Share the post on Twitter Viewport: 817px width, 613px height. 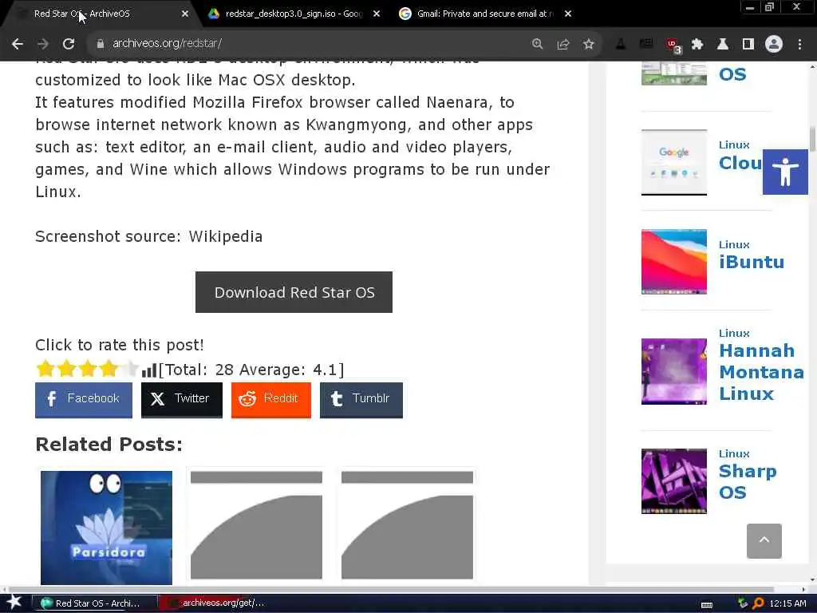pyautogui.click(x=181, y=400)
